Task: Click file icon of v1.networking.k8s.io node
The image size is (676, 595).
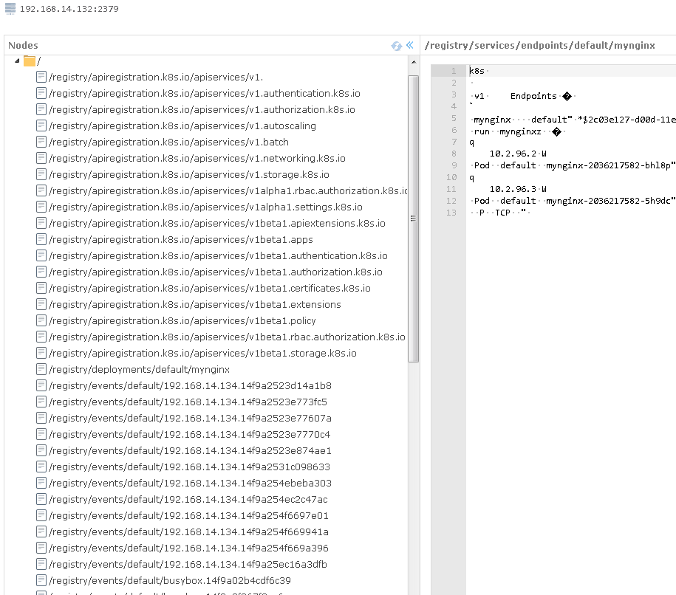Action: coord(41,158)
